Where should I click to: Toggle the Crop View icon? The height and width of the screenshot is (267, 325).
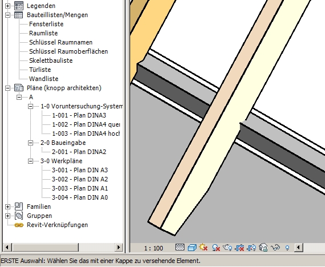239,248
